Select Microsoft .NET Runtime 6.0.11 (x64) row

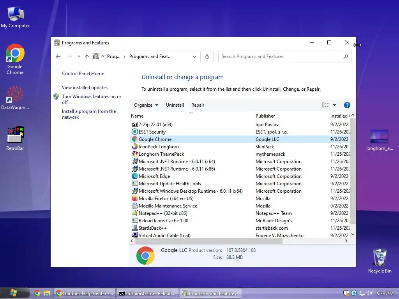click(x=240, y=162)
